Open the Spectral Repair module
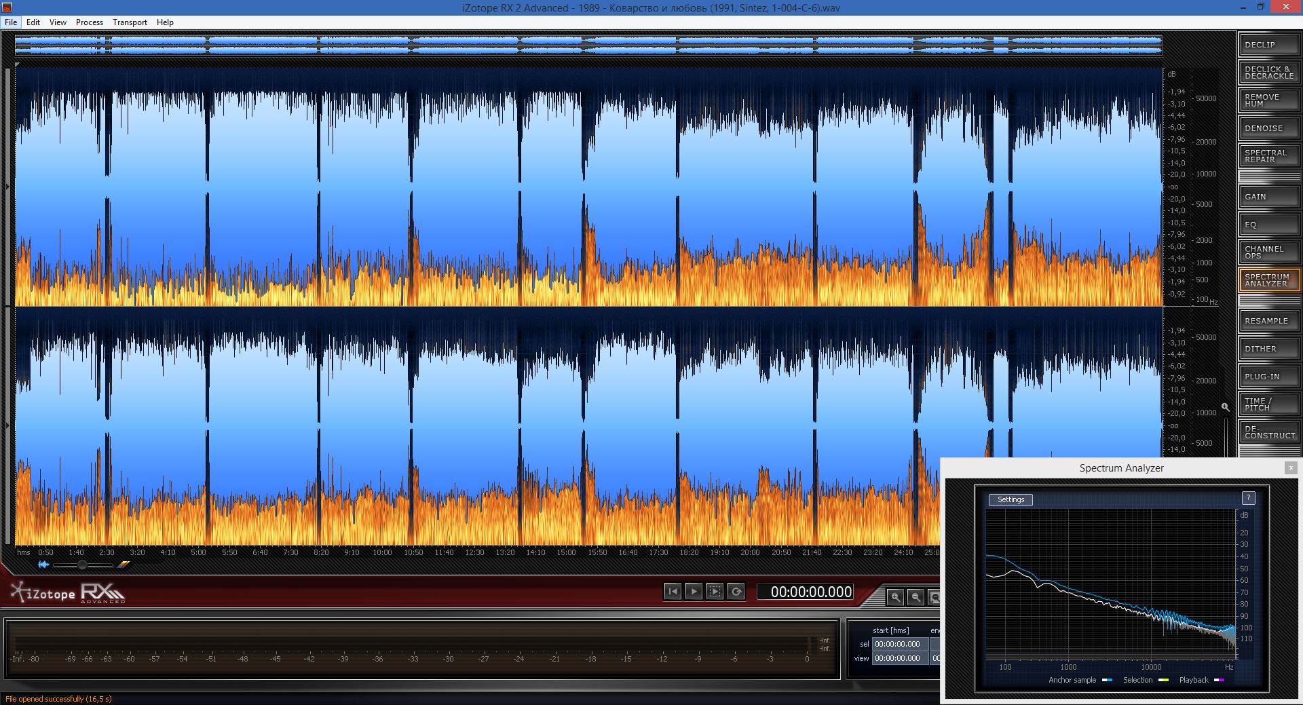The image size is (1303, 705). [1268, 156]
